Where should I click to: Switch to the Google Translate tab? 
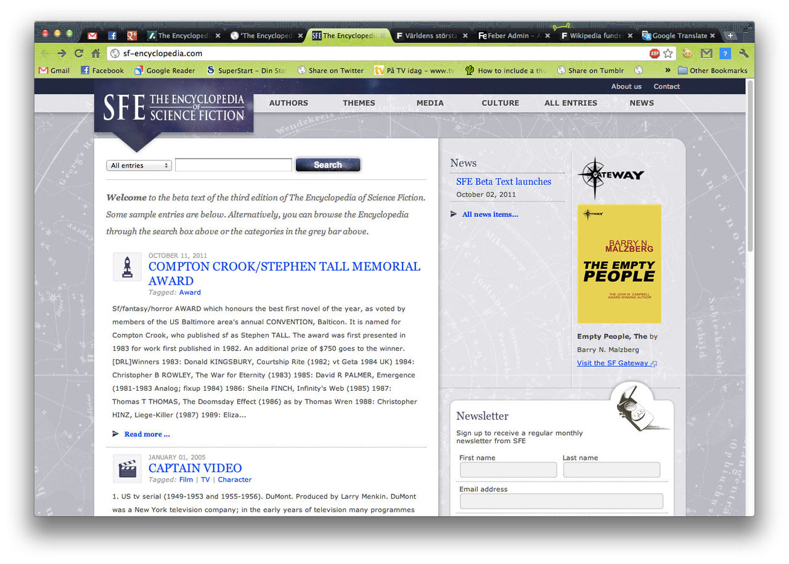pos(678,36)
